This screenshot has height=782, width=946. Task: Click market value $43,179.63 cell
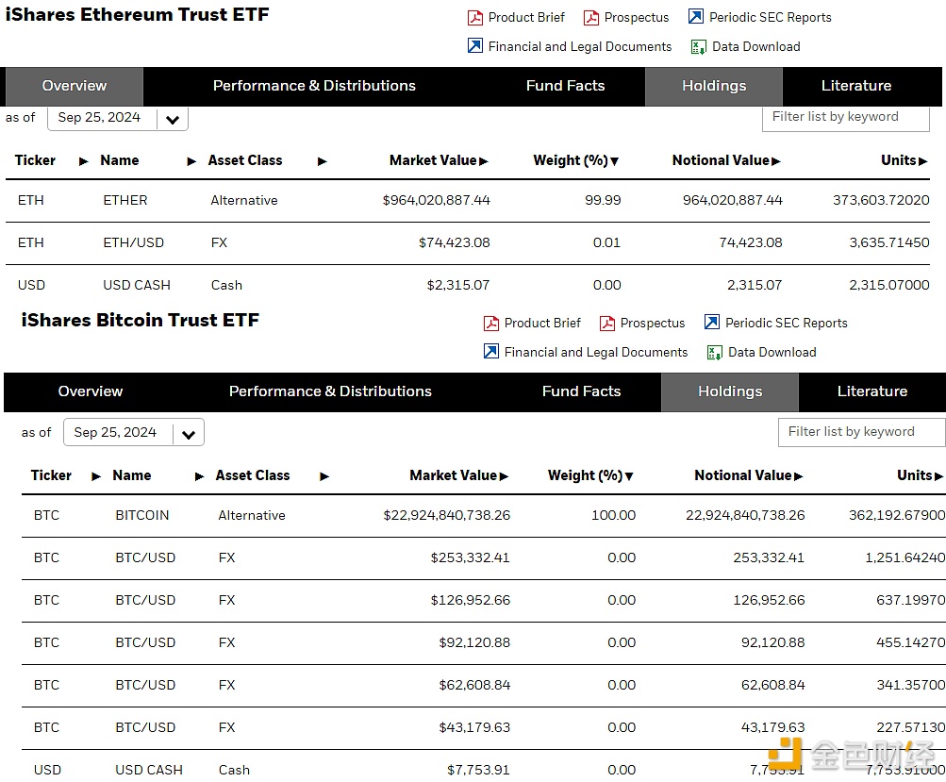point(474,727)
